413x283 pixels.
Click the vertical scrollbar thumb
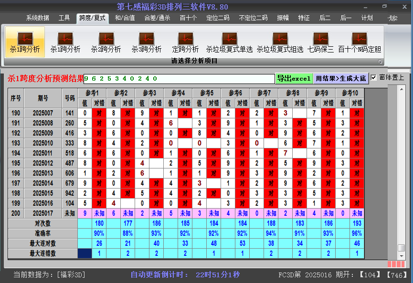tap(402, 248)
